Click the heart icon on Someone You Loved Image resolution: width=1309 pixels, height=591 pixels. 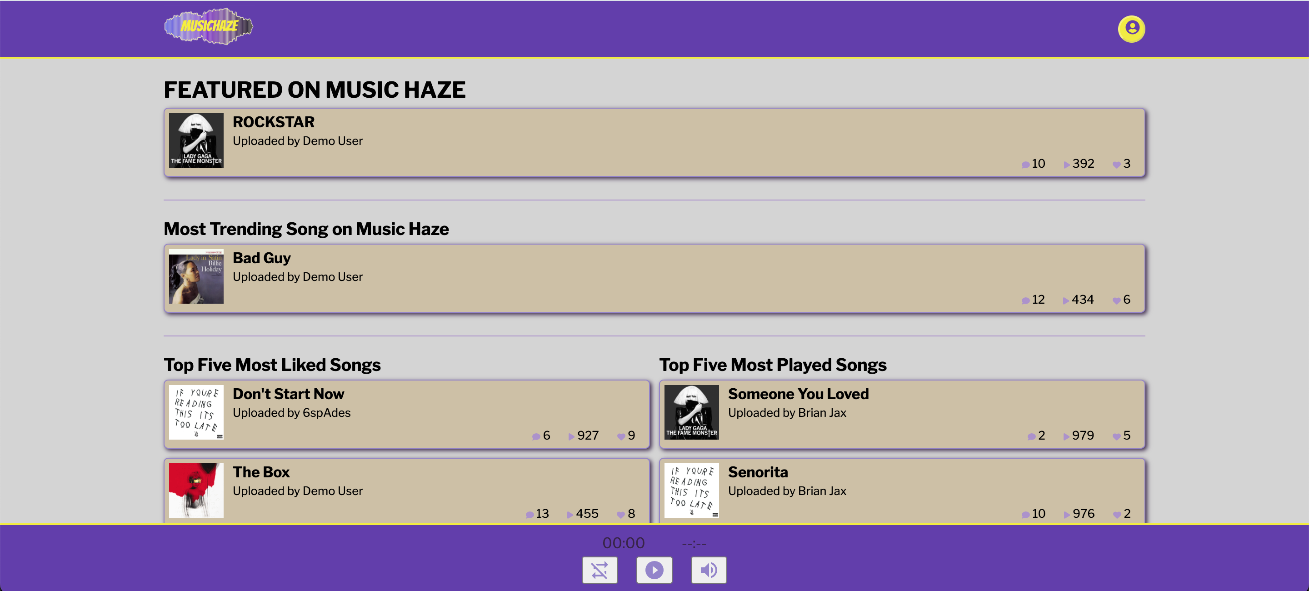[x=1116, y=436]
